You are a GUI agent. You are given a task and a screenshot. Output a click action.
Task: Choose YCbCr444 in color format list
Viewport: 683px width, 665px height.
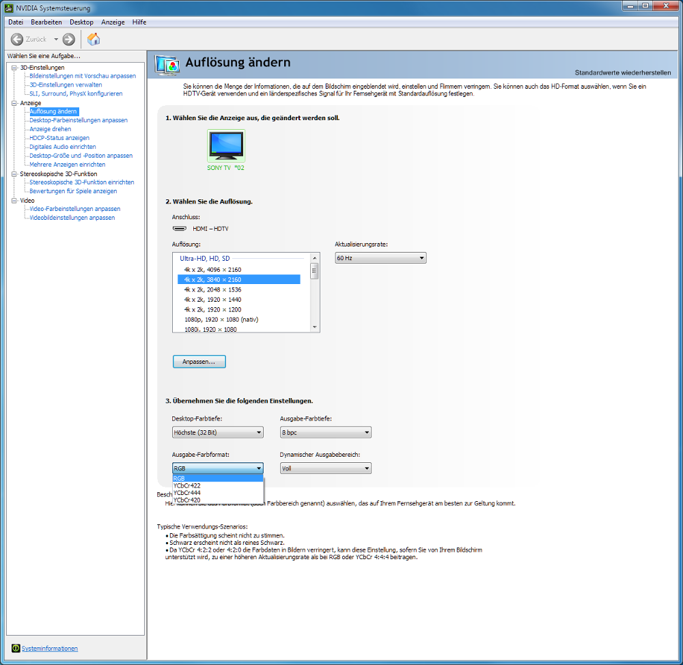pyautogui.click(x=218, y=493)
